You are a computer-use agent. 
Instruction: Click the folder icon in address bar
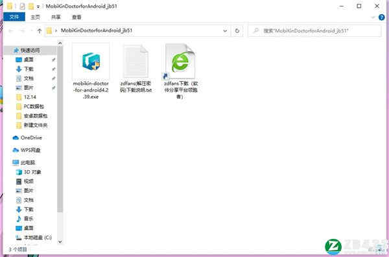pyautogui.click(x=49, y=31)
